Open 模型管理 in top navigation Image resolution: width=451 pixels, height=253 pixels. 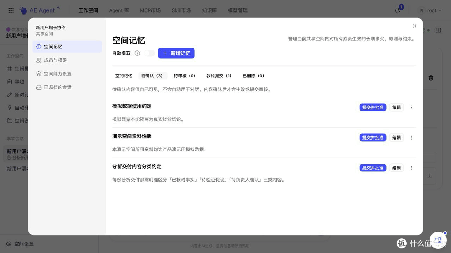point(237,10)
